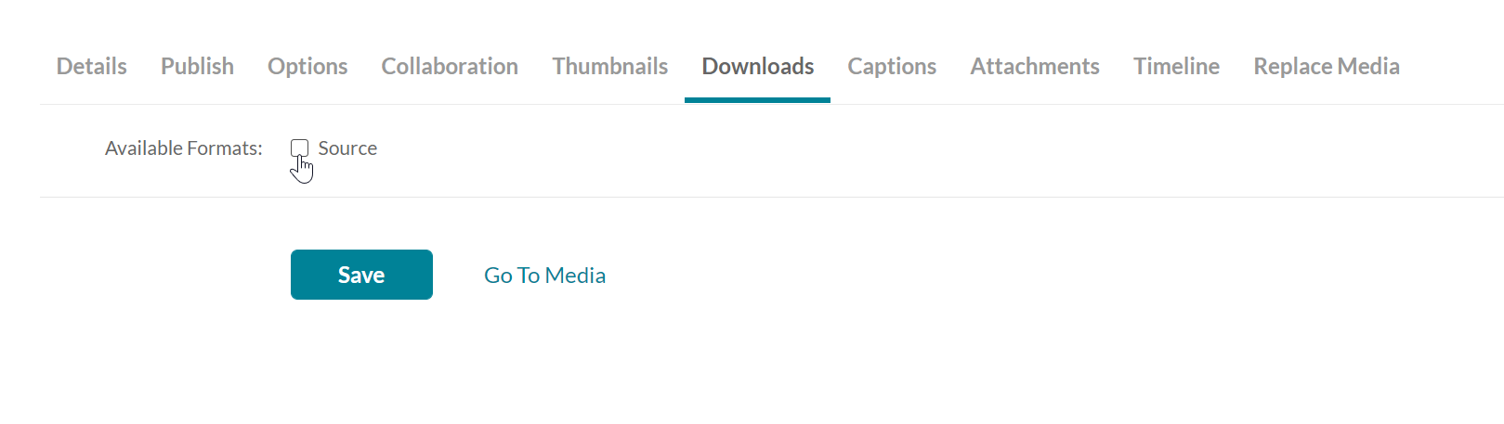Enable the Source format checkbox

299,148
